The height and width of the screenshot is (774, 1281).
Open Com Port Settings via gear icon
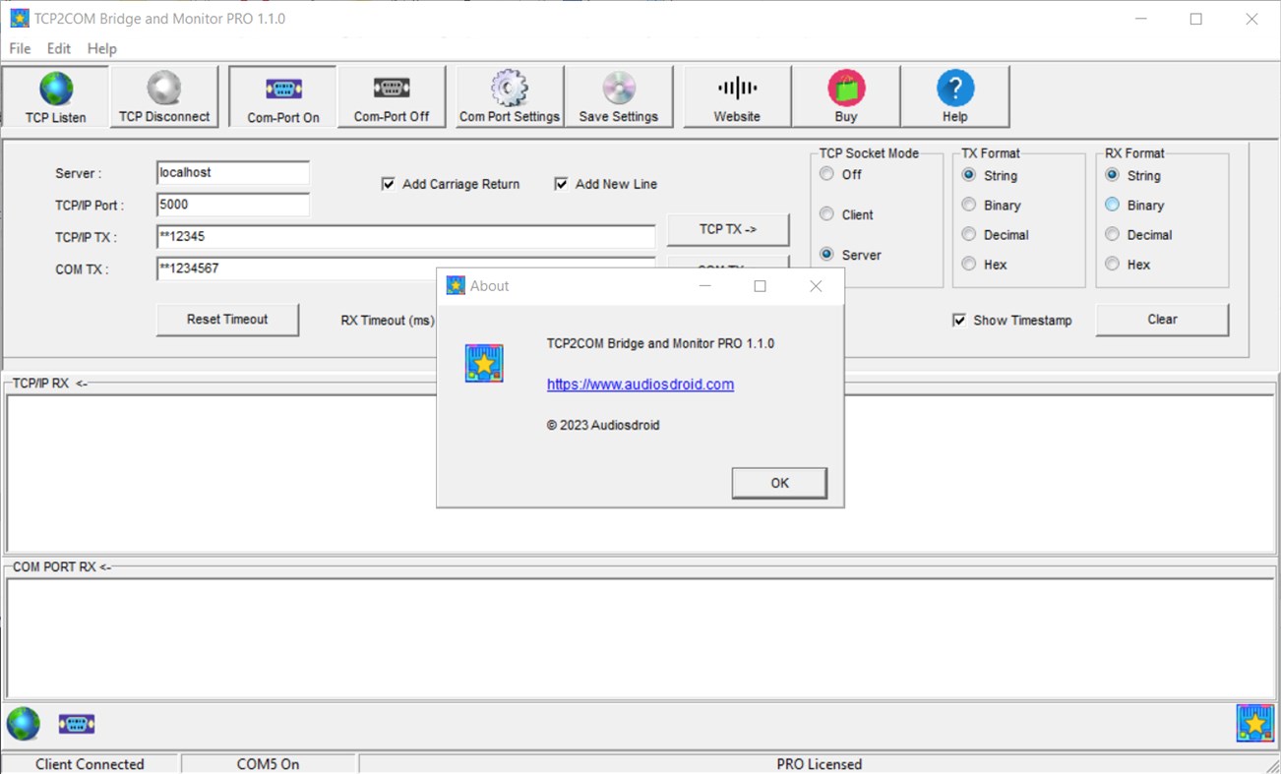[508, 89]
